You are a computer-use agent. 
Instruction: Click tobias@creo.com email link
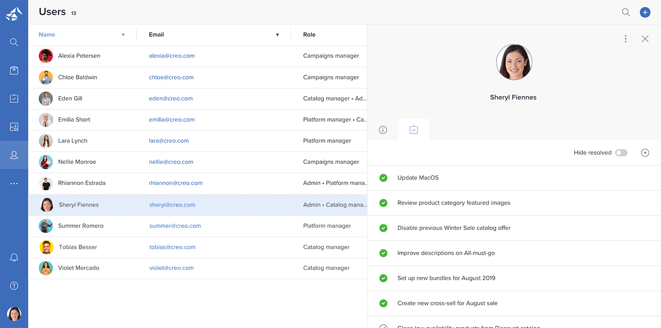[172, 247]
